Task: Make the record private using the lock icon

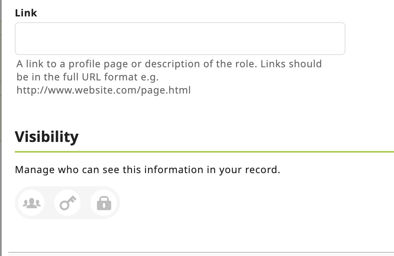Action: point(103,202)
